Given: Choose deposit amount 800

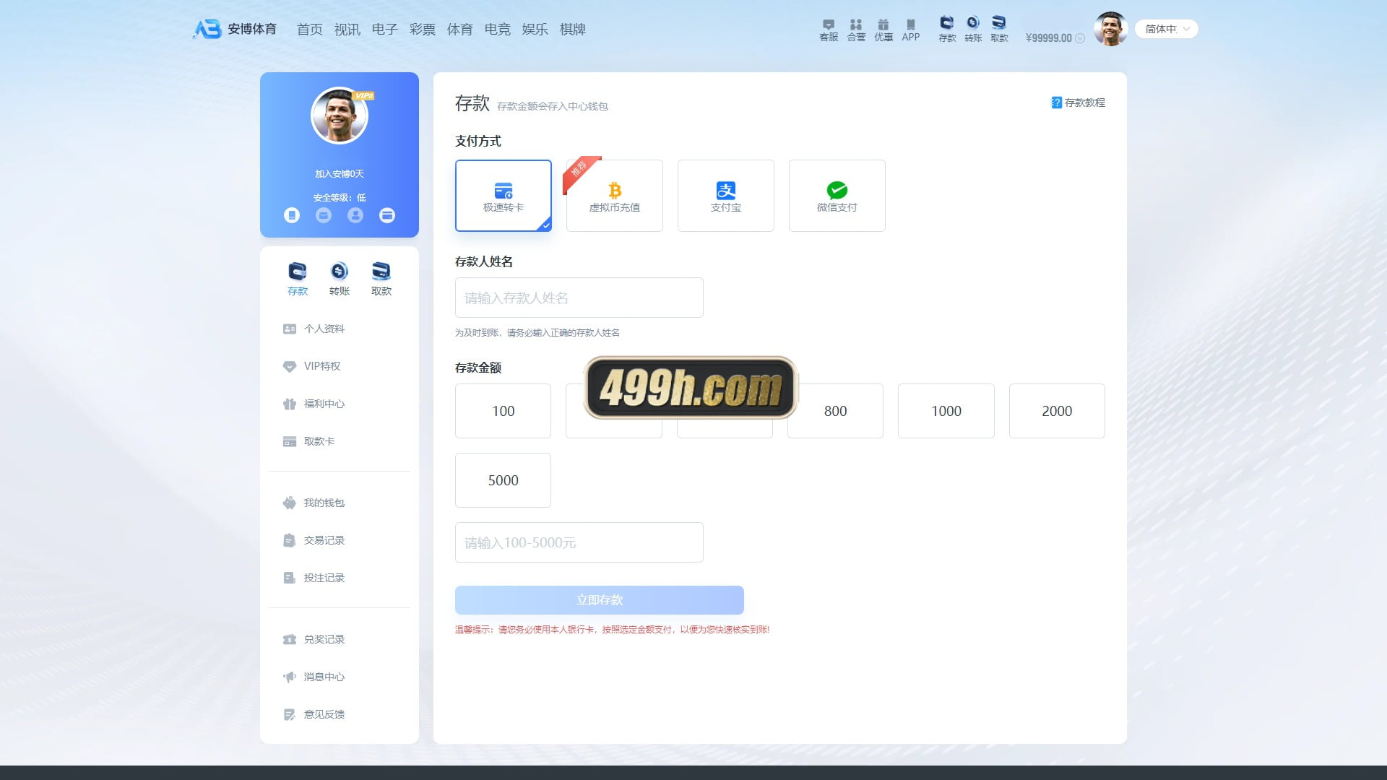Looking at the screenshot, I should (836, 411).
